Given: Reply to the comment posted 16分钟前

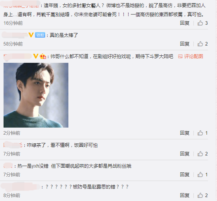Looking at the screenshot, I should click(x=185, y=23).
